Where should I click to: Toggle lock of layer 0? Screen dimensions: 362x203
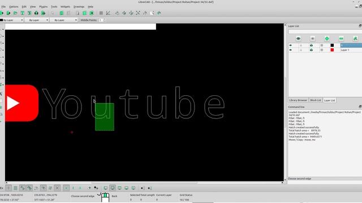point(301,45)
